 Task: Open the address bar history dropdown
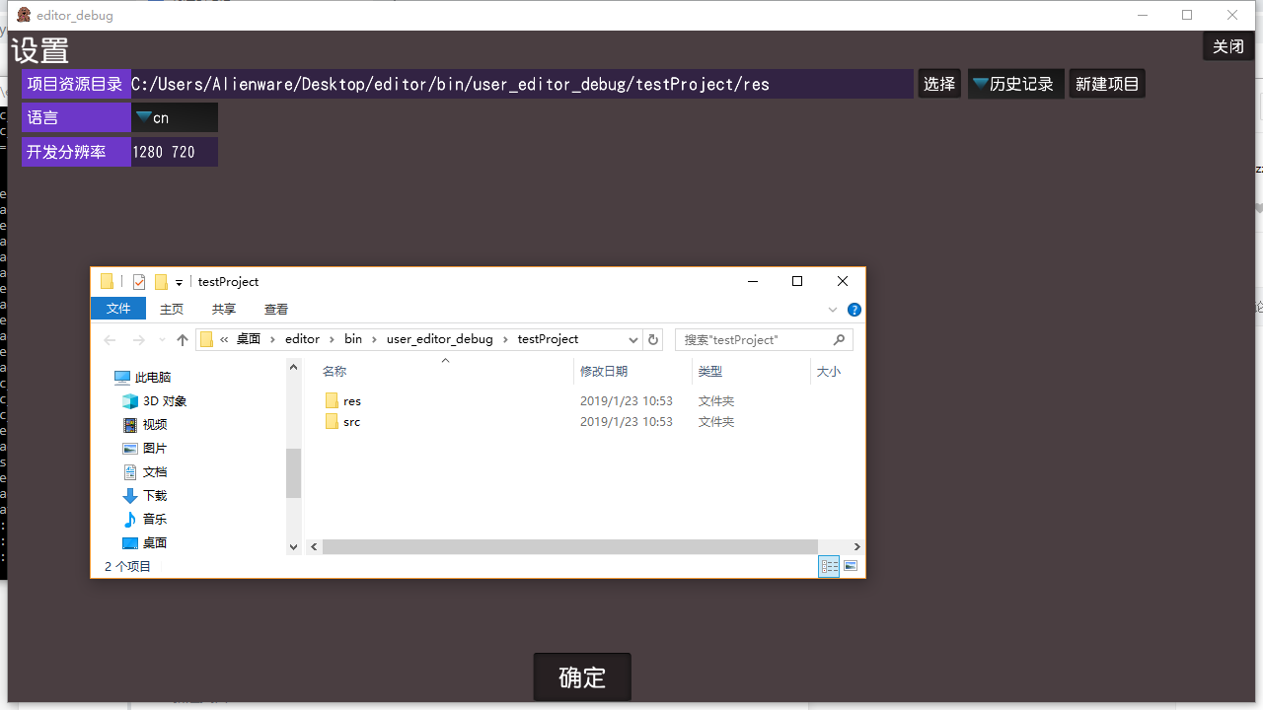point(633,339)
